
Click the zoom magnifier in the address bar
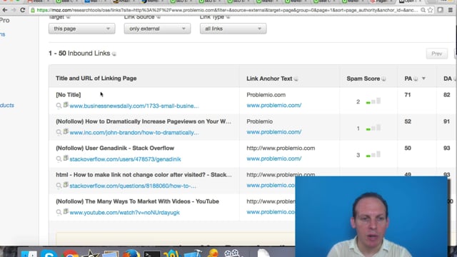pyautogui.click(x=423, y=10)
